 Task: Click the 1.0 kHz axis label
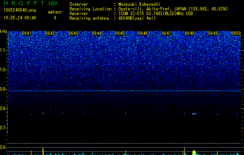click(3, 70)
